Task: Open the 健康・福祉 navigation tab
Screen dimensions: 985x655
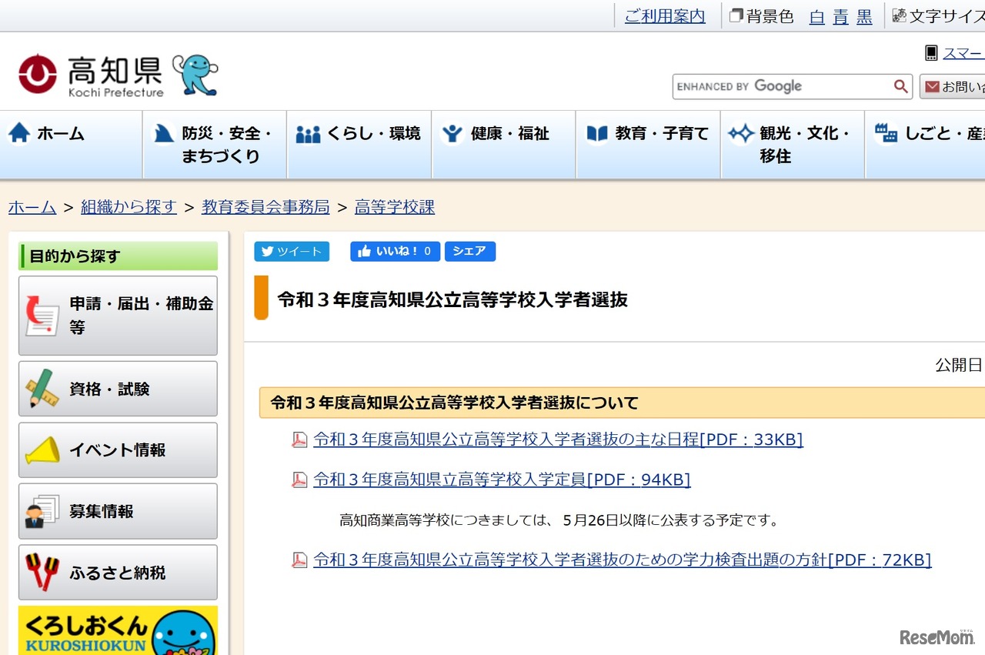Action: point(504,145)
